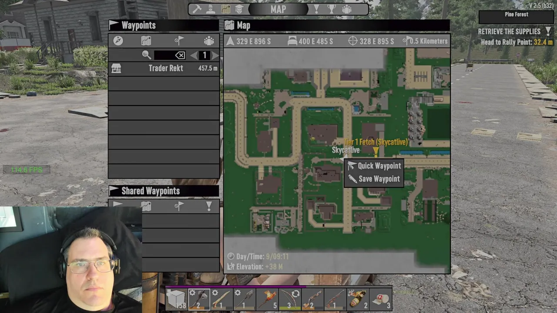This screenshot has height=313, width=557.
Task: Click player position coordinates 329 E 896 S
Action: point(248,41)
